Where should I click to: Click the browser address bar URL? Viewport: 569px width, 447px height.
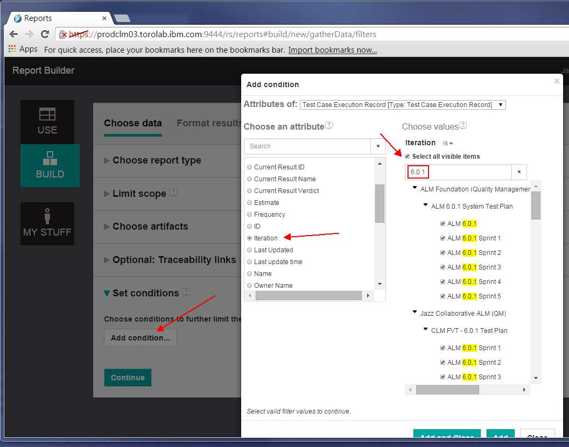tap(222, 34)
